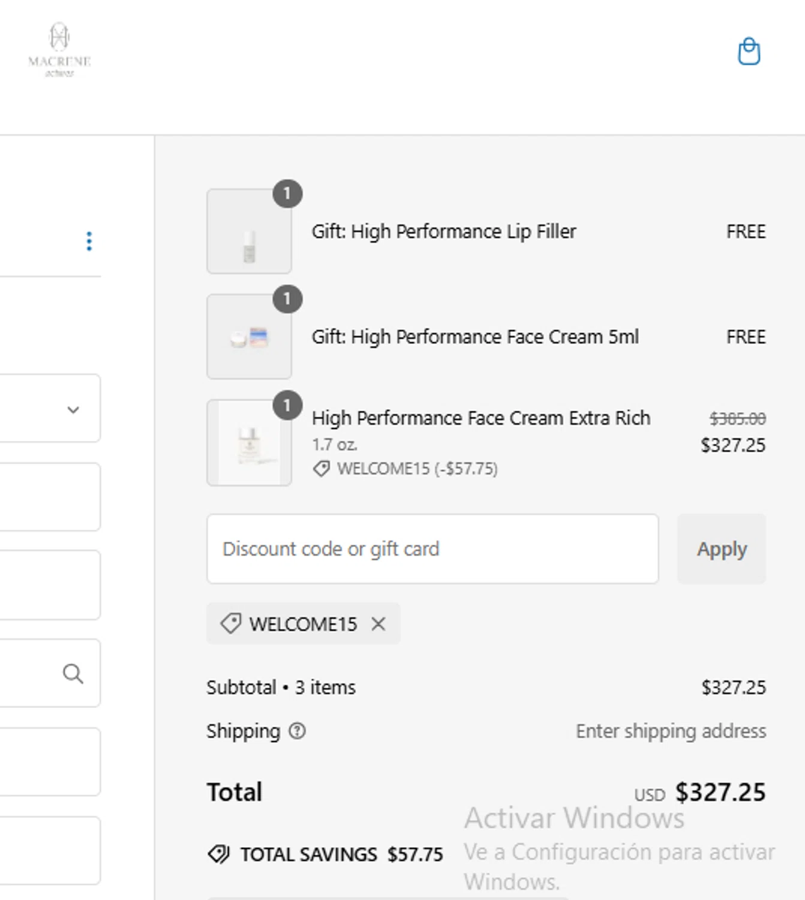
Task: Click the Lip Filler gift thumbnail
Action: [249, 231]
